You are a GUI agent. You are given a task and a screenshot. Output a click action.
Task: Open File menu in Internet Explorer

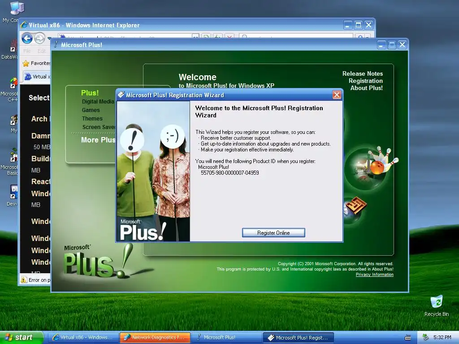pyautogui.click(x=27, y=51)
